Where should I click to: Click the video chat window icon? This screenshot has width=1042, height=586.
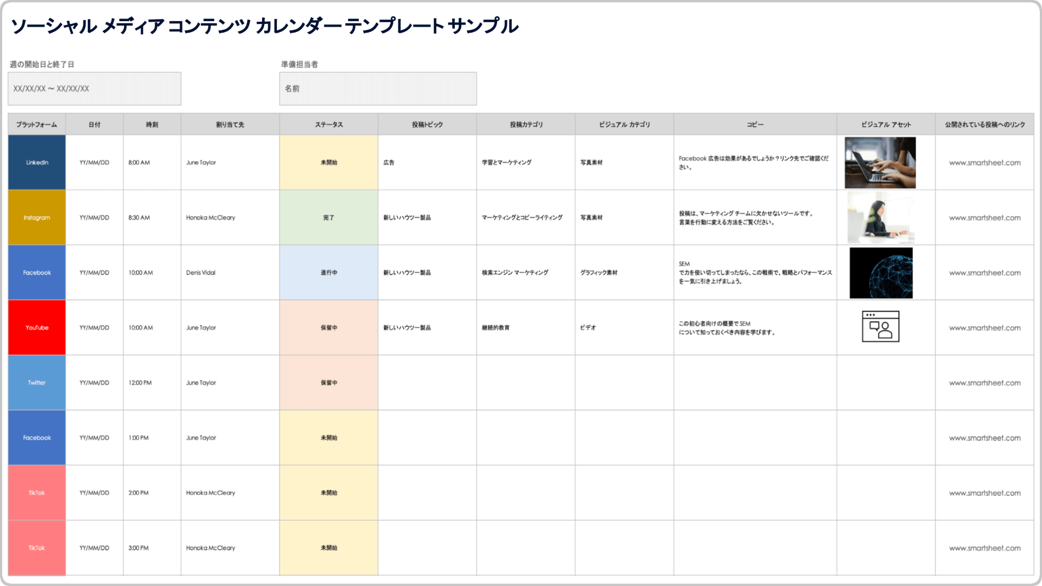tap(880, 326)
